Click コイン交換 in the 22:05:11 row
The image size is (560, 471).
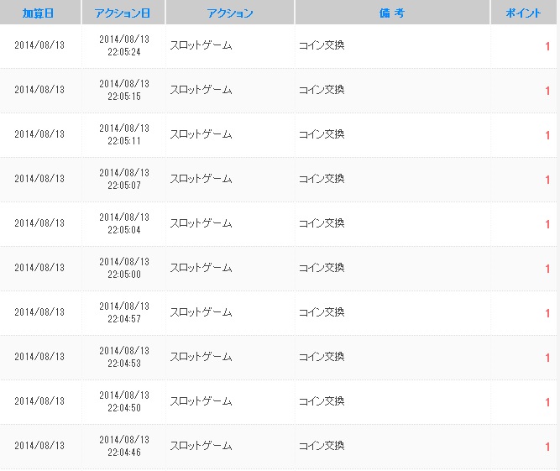[x=322, y=134]
